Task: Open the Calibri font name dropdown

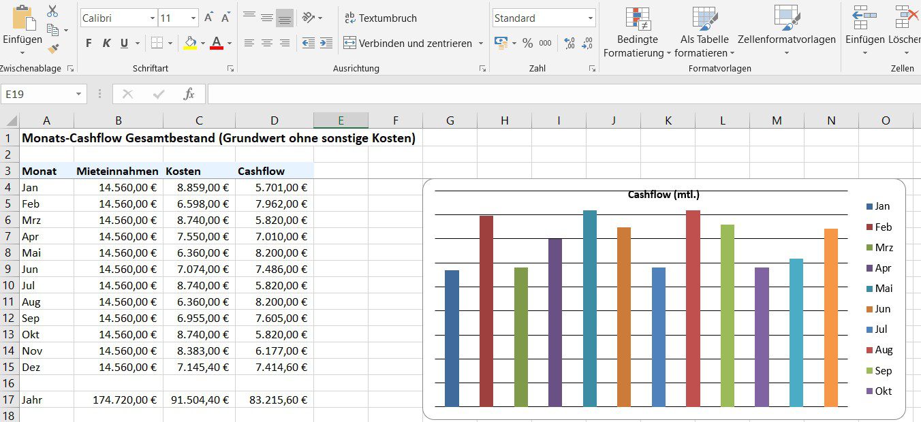Action: 152,18
